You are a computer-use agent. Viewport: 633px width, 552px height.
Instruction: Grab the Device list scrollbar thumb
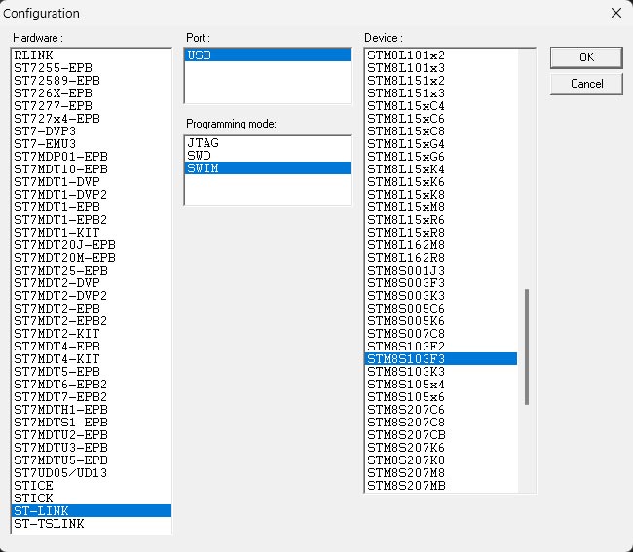527,347
